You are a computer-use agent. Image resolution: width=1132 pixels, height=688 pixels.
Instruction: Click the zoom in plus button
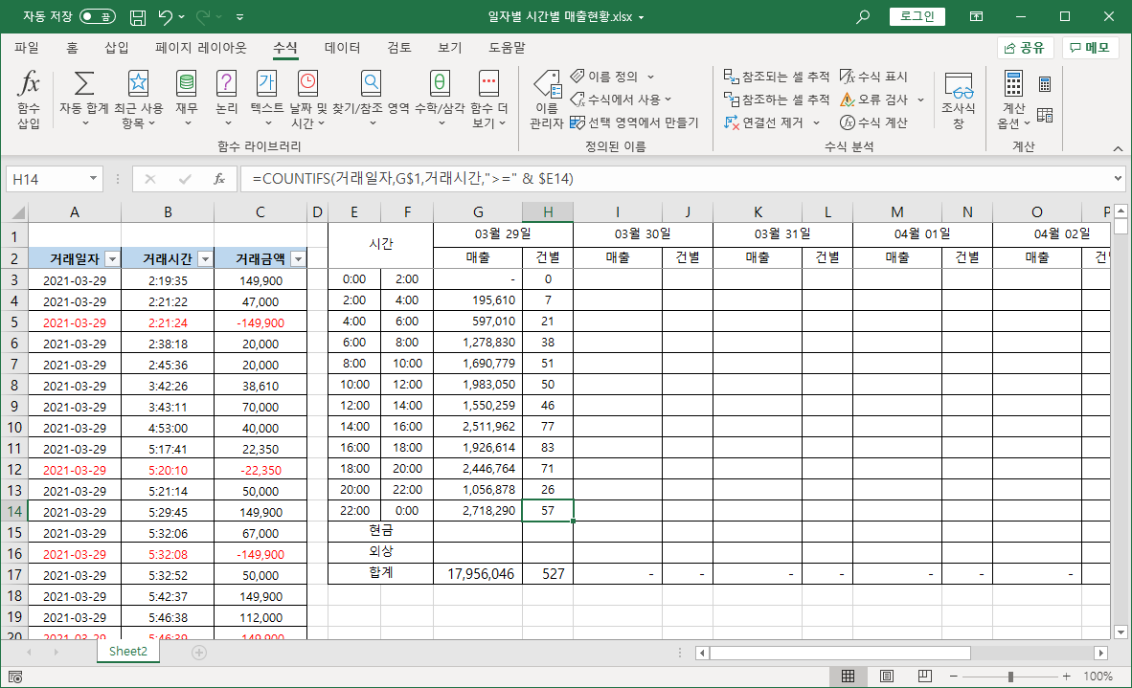(1066, 677)
